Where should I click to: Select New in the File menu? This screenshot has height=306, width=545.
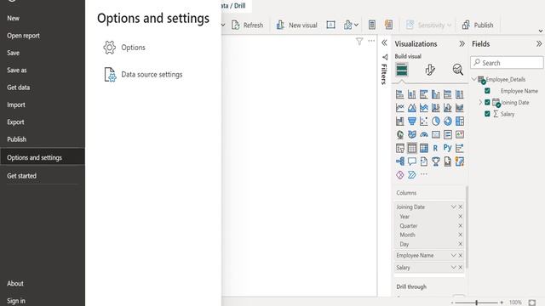14,18
